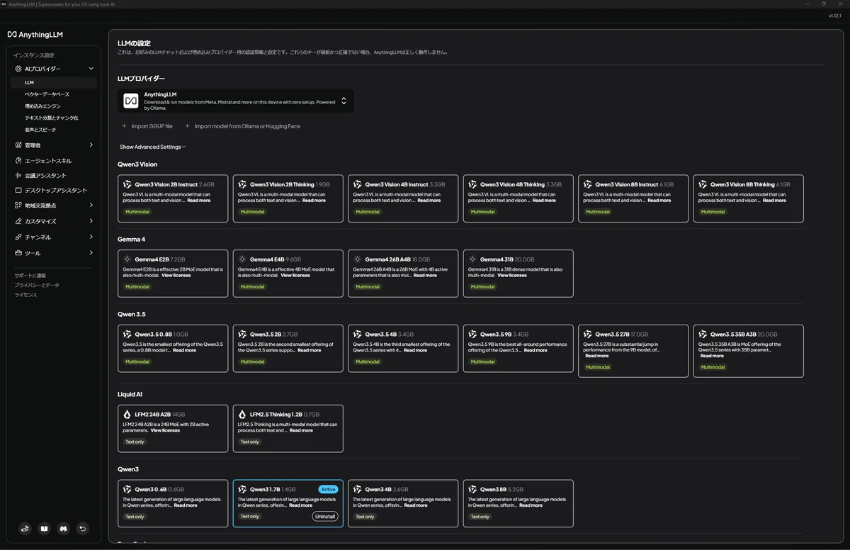Image resolution: width=850 pixels, height=550 pixels.
Task: Click the 地域交流拠点 grid icon
Action: (18, 206)
